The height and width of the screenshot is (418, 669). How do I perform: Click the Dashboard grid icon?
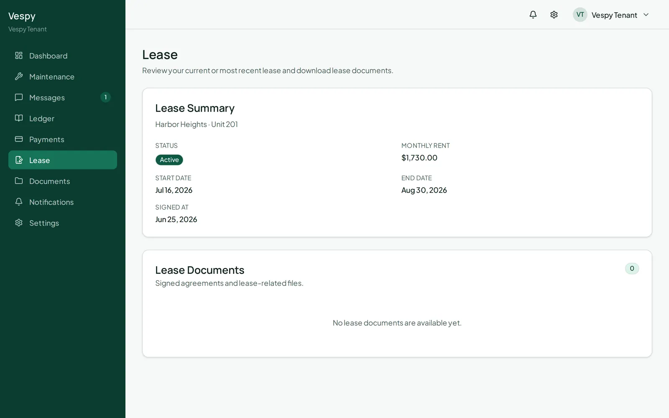(x=19, y=56)
